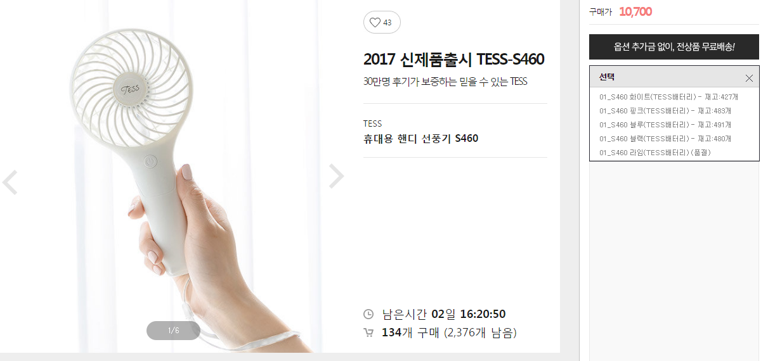Collapse the 선택 dropdown header
This screenshot has height=361, width=768.
(x=674, y=77)
